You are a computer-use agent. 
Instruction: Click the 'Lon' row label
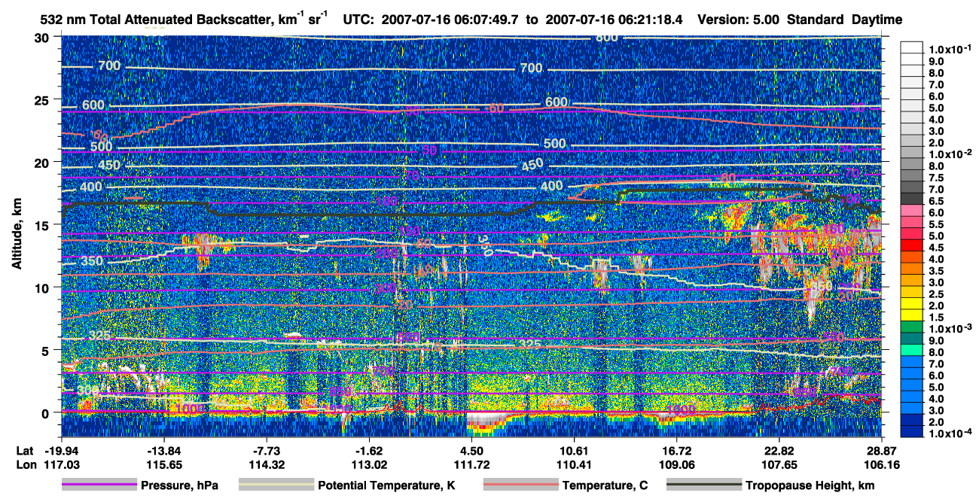[x=25, y=464]
